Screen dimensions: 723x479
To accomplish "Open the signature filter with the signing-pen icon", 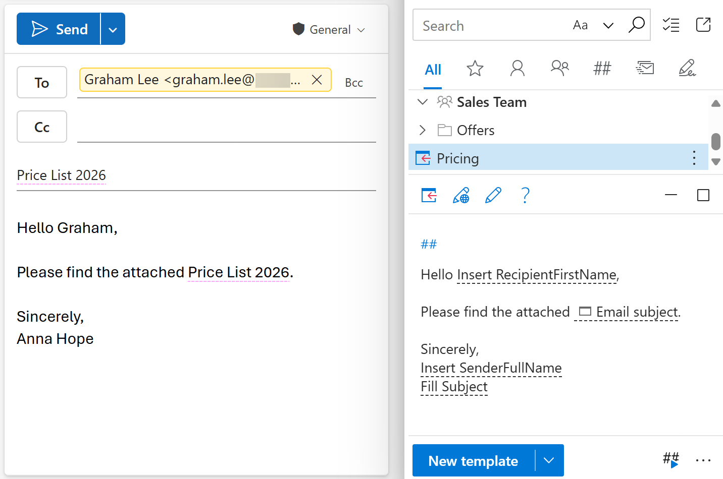I will tap(687, 69).
